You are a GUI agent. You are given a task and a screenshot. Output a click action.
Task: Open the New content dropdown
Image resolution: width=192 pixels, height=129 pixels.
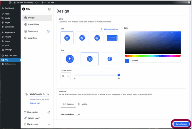51,2
